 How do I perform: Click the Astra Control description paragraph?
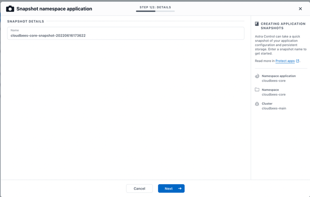click(x=280, y=45)
